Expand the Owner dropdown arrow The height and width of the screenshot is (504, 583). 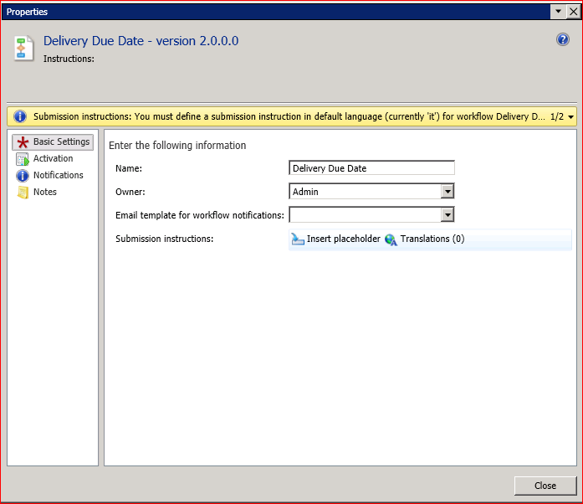447,192
